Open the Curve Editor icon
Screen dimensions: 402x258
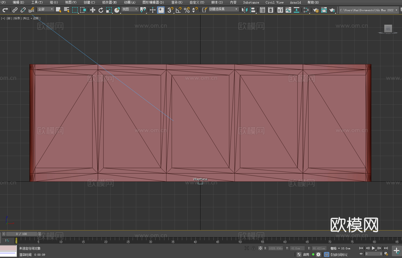tap(288, 10)
